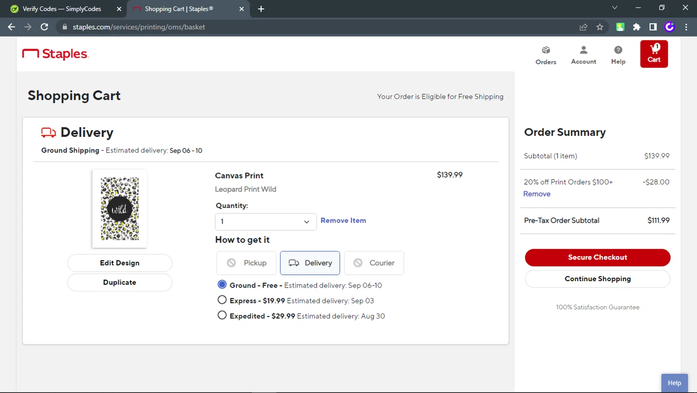Reload the page
697x393 pixels.
click(x=44, y=27)
